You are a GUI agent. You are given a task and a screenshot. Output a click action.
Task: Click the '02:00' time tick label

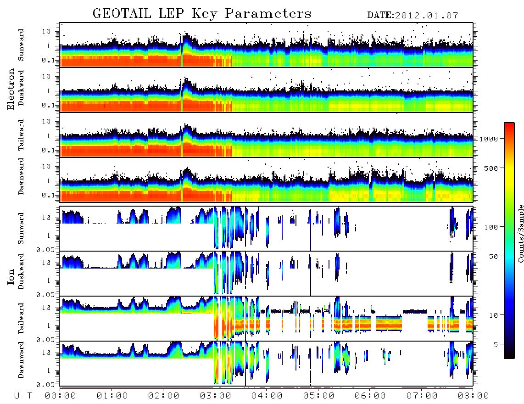(164, 396)
